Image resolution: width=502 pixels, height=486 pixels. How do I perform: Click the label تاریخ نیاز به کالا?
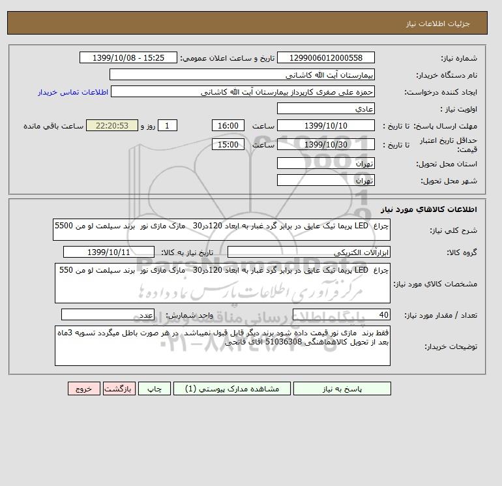[187, 252]
